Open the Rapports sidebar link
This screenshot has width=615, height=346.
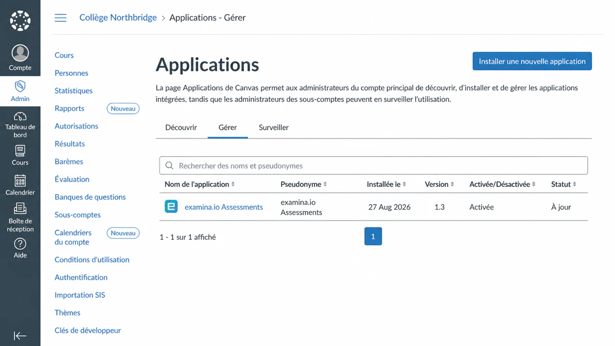pos(70,109)
